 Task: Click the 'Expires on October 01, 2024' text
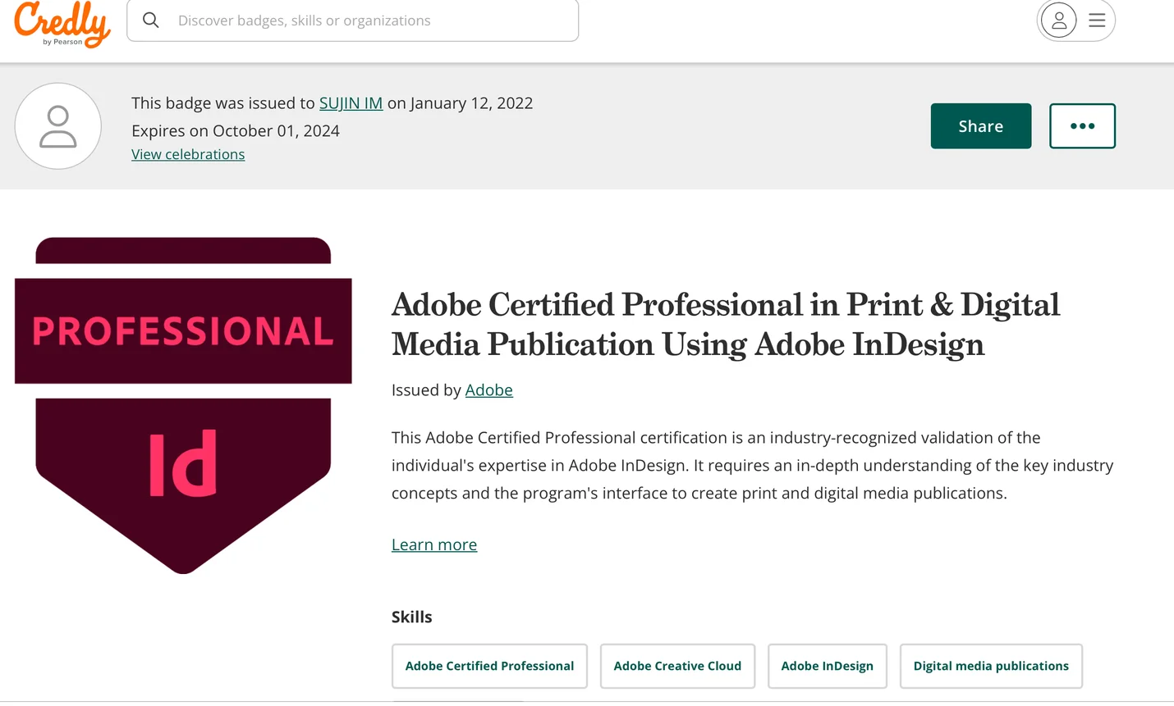coord(236,131)
